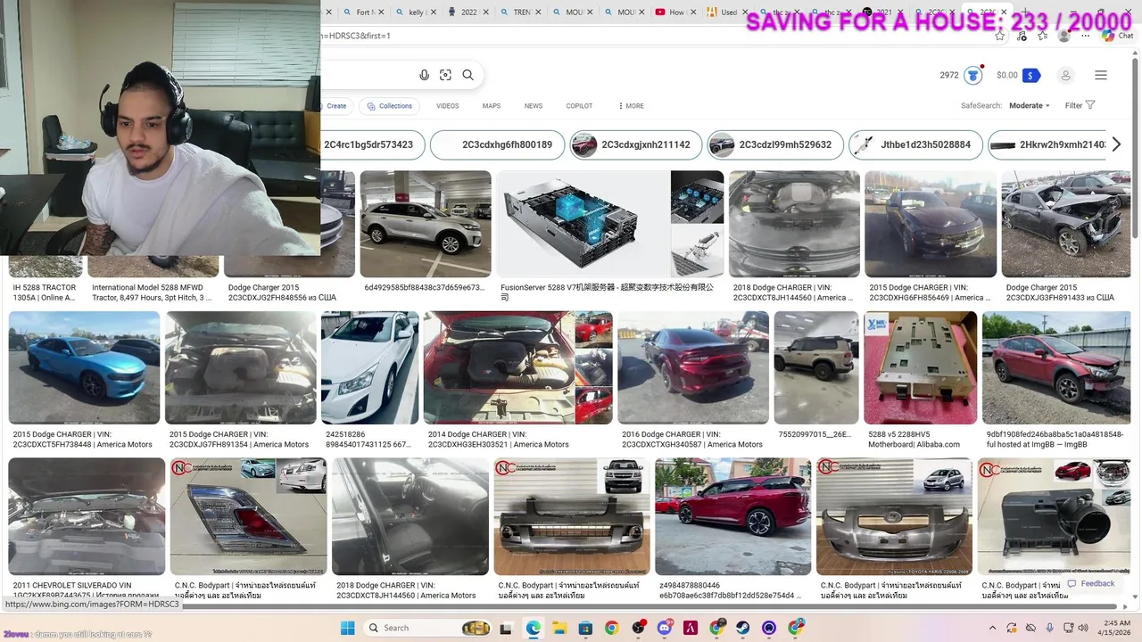This screenshot has width=1142, height=642.
Task: Open the red SUV z4984878880446 image
Action: click(732, 516)
